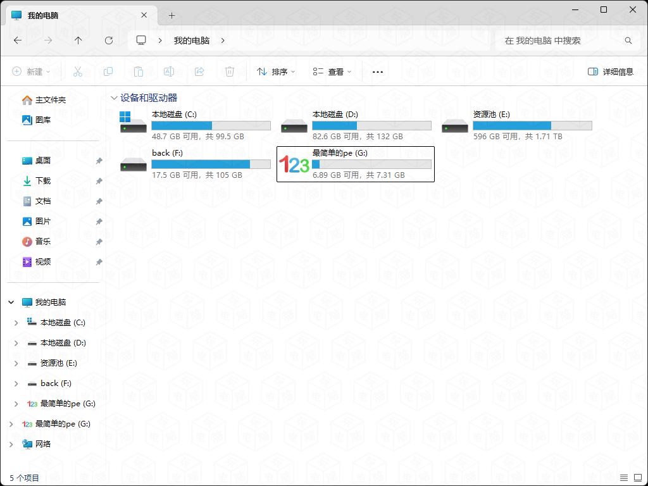Open 主文件夹 in the sidebar

pyautogui.click(x=50, y=100)
